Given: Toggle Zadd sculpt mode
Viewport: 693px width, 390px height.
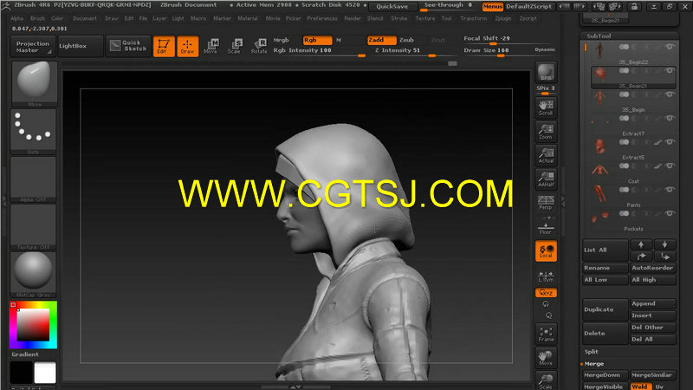Looking at the screenshot, I should tap(381, 40).
